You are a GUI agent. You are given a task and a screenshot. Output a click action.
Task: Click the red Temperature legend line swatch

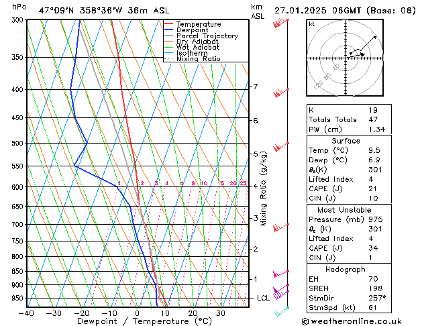[169, 24]
